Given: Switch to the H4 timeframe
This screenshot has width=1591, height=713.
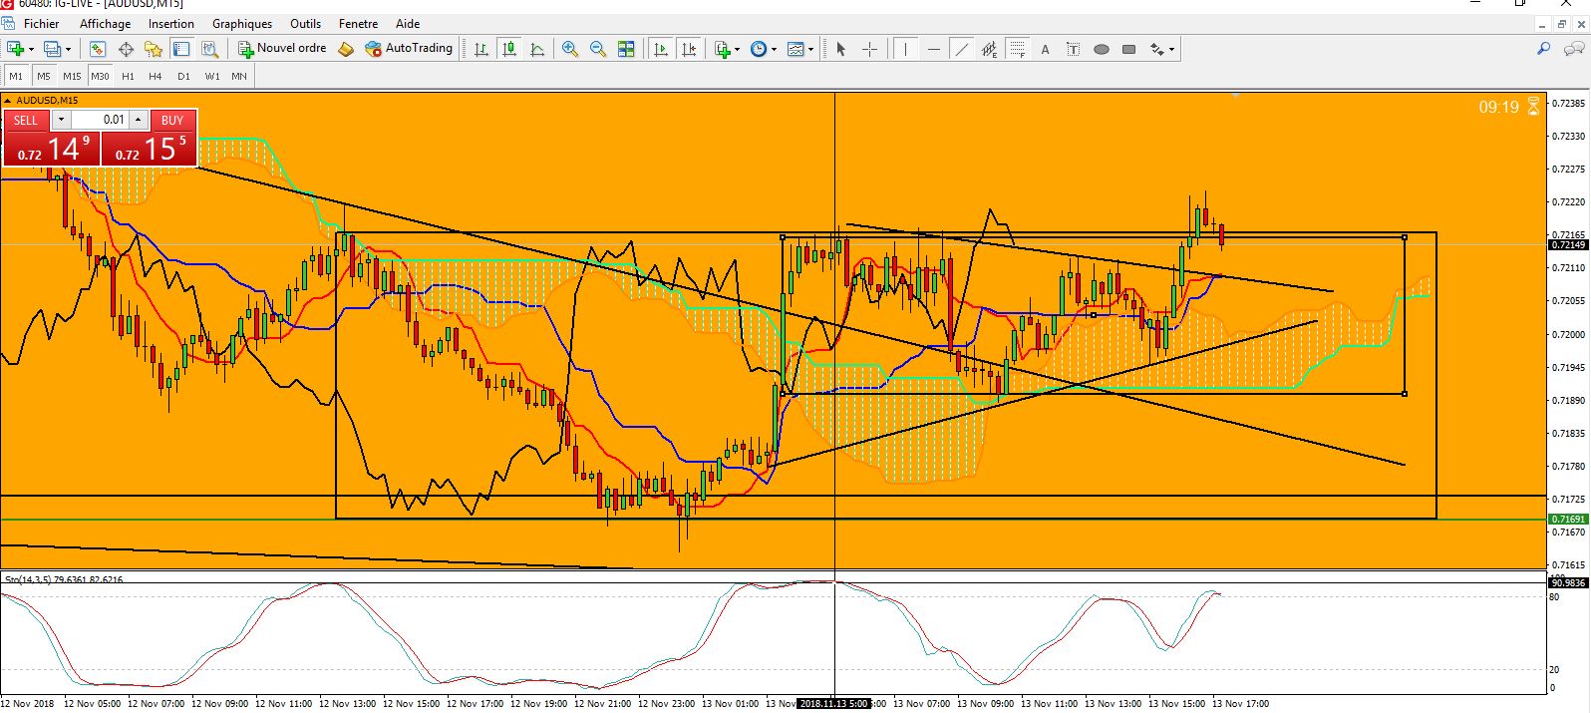Looking at the screenshot, I should coord(155,76).
